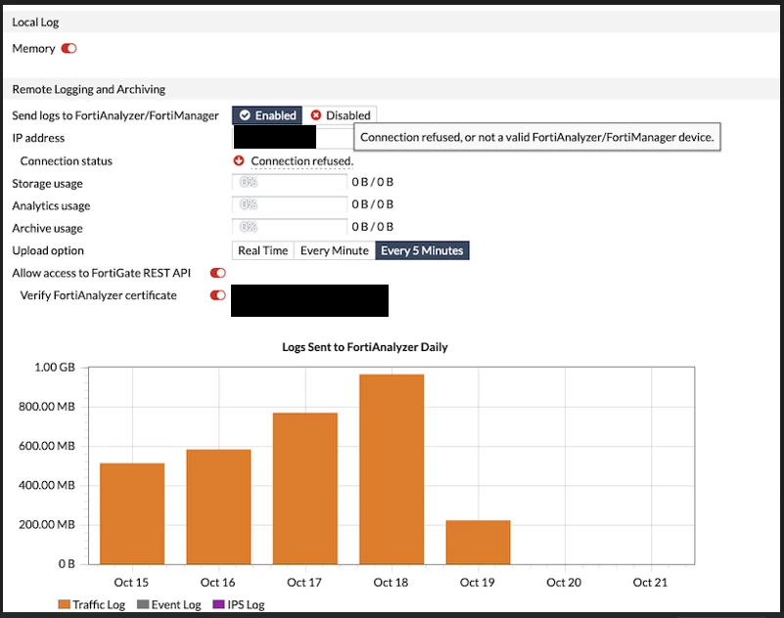
Task: Click the Archive usage progress bar
Action: pos(290,227)
